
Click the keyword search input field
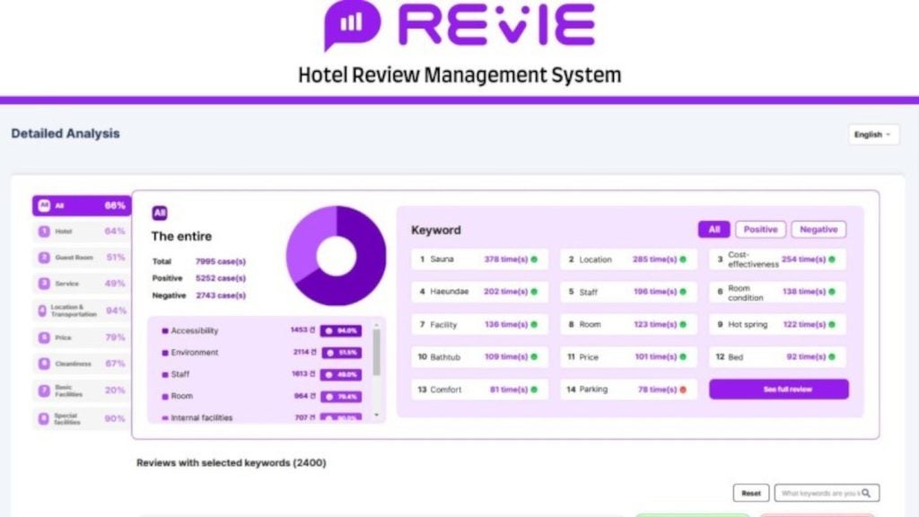click(818, 493)
